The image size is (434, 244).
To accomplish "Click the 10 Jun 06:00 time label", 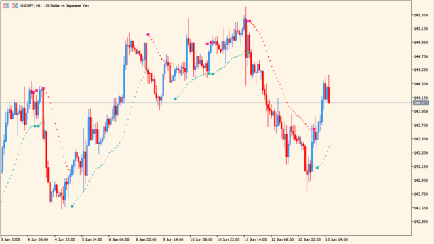I will click(201, 239).
